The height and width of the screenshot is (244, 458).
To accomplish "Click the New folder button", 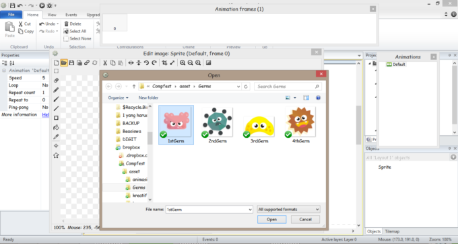I will (148, 97).
